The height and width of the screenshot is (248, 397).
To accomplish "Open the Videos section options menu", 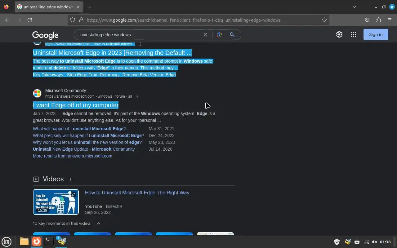I will coord(71,179).
